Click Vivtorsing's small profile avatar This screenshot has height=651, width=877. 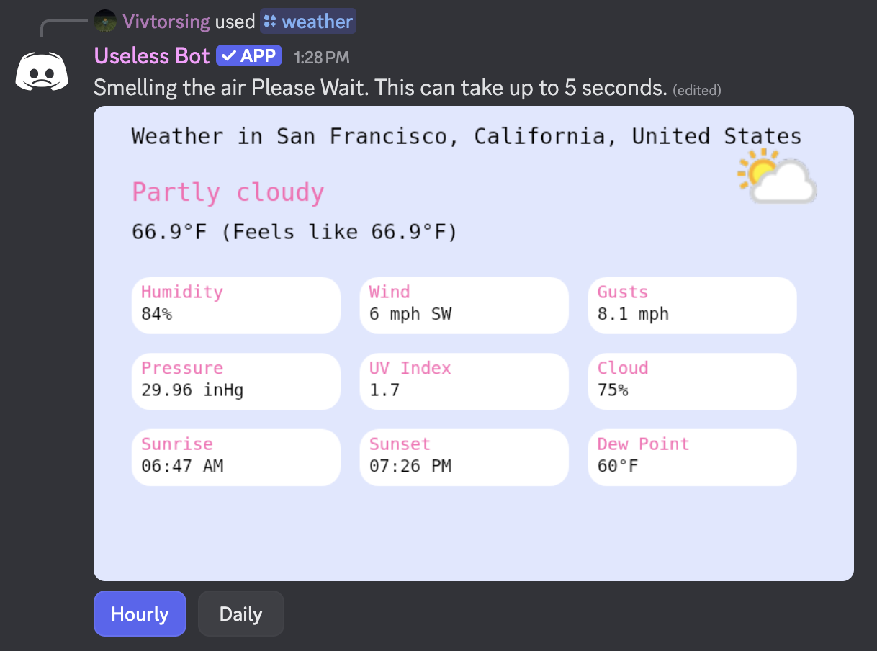tap(104, 21)
